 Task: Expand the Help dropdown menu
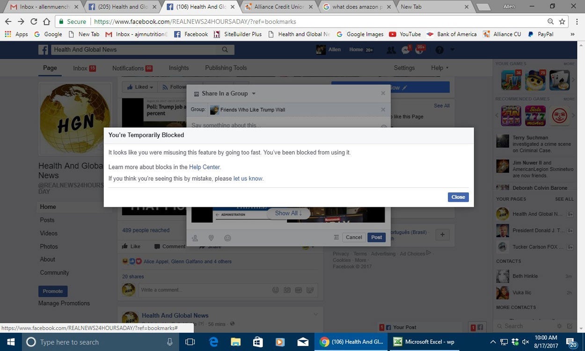(x=439, y=68)
